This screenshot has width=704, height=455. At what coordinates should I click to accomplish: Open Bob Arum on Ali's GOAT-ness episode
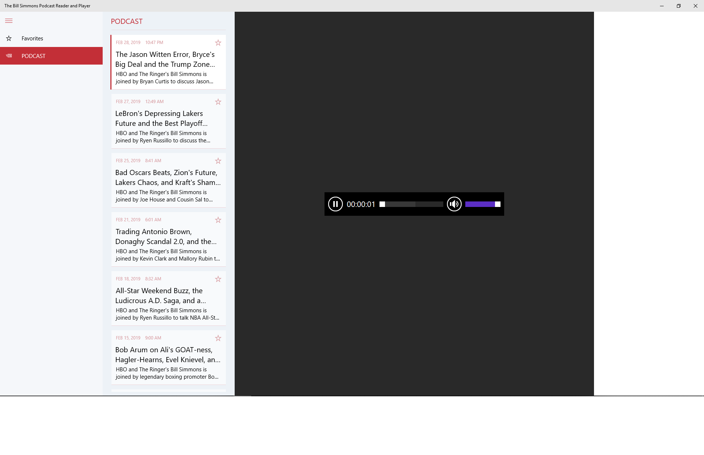[x=168, y=355]
